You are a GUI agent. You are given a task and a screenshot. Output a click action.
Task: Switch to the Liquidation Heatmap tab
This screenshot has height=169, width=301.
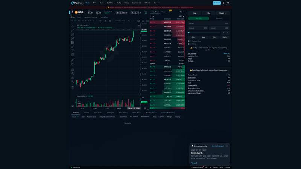90,17
